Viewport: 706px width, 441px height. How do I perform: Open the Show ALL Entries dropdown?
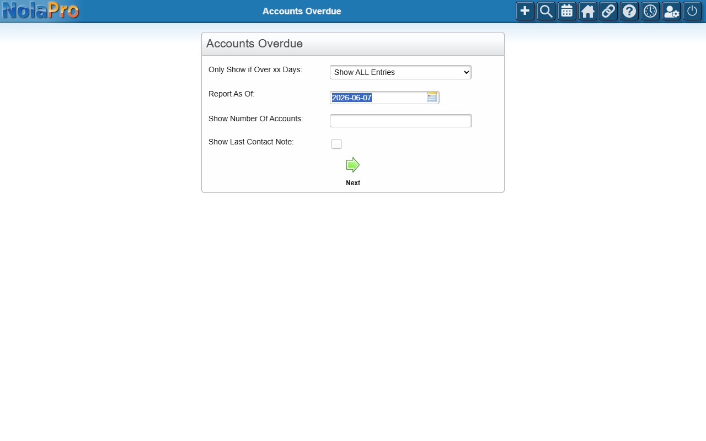[x=400, y=72]
